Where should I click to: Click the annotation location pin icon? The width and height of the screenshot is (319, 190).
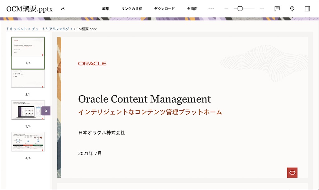point(292,9)
